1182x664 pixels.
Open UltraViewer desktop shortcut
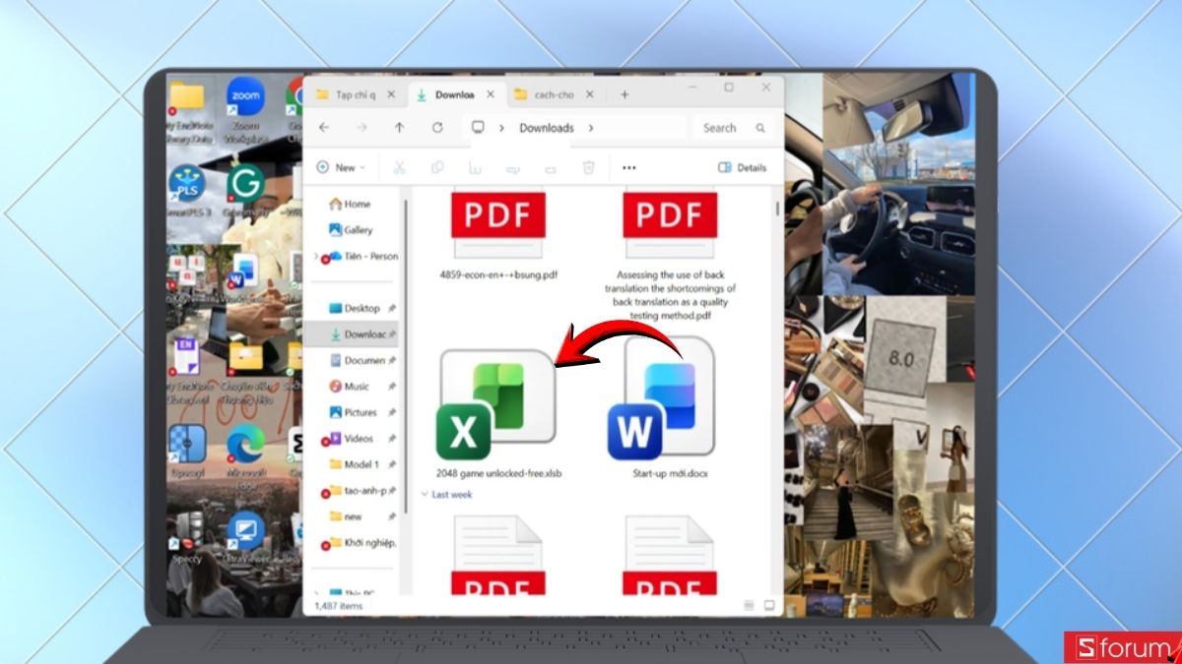point(245,537)
